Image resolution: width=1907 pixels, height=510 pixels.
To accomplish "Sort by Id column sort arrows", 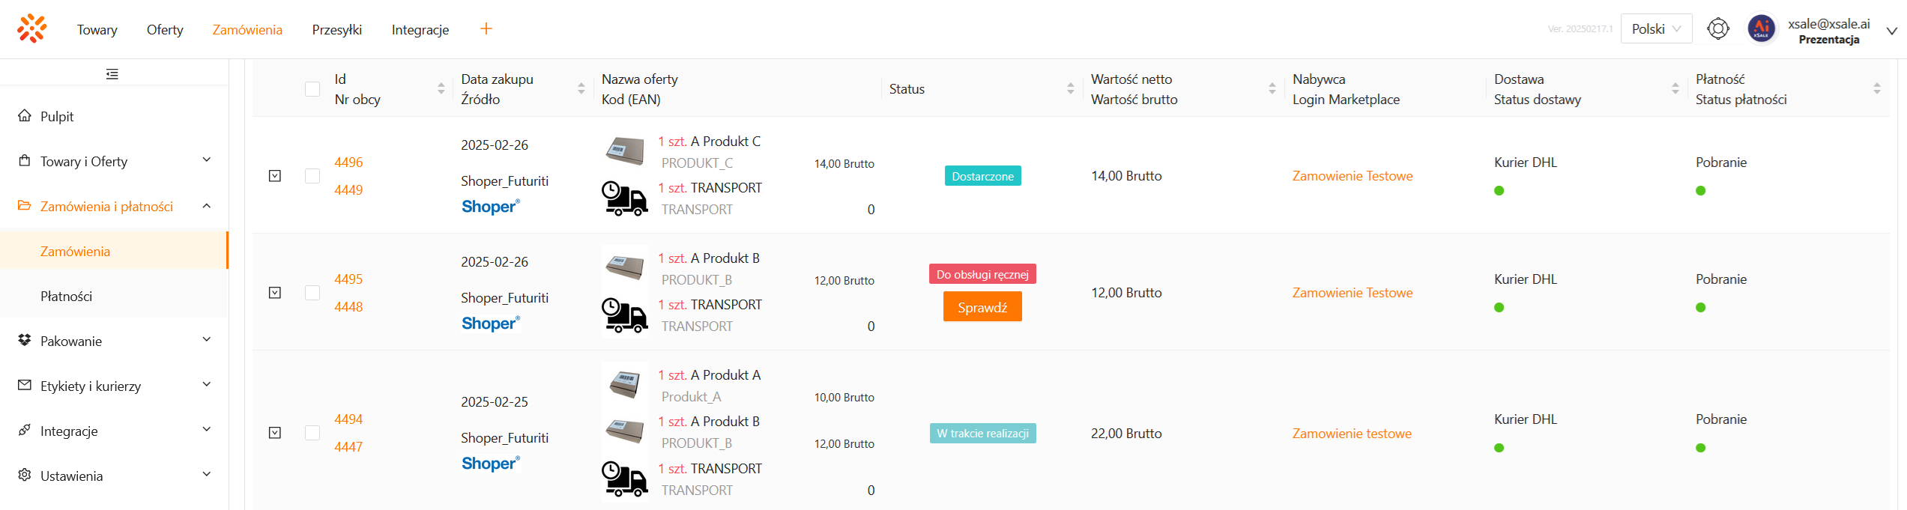I will pyautogui.click(x=441, y=89).
